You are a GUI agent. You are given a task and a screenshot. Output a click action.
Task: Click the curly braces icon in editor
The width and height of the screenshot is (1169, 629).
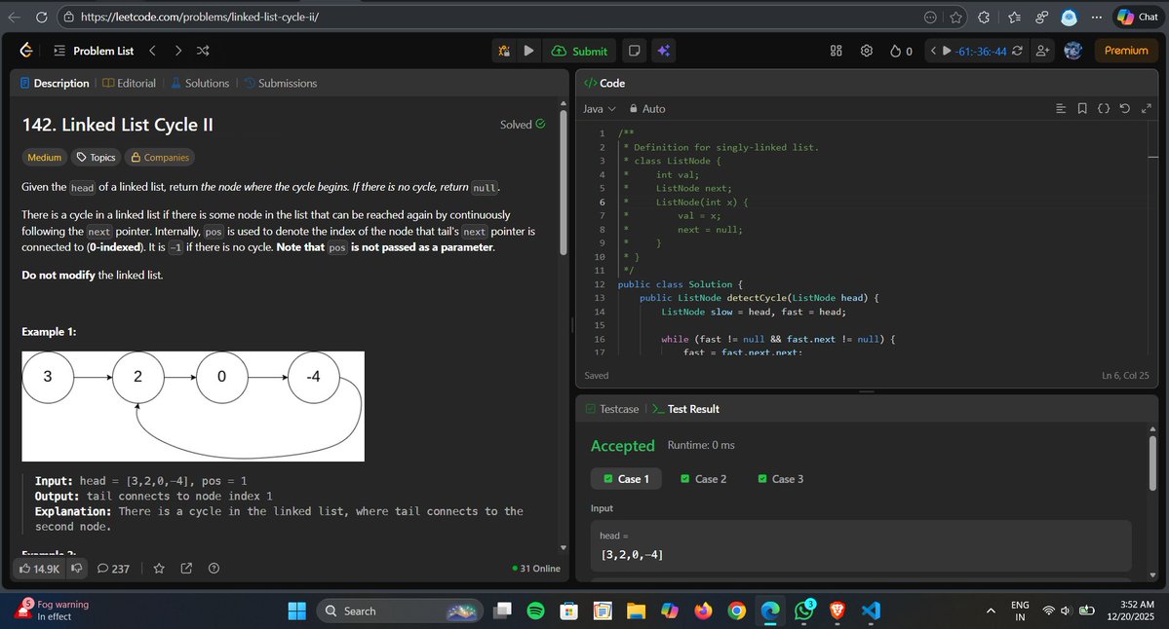pos(1104,109)
